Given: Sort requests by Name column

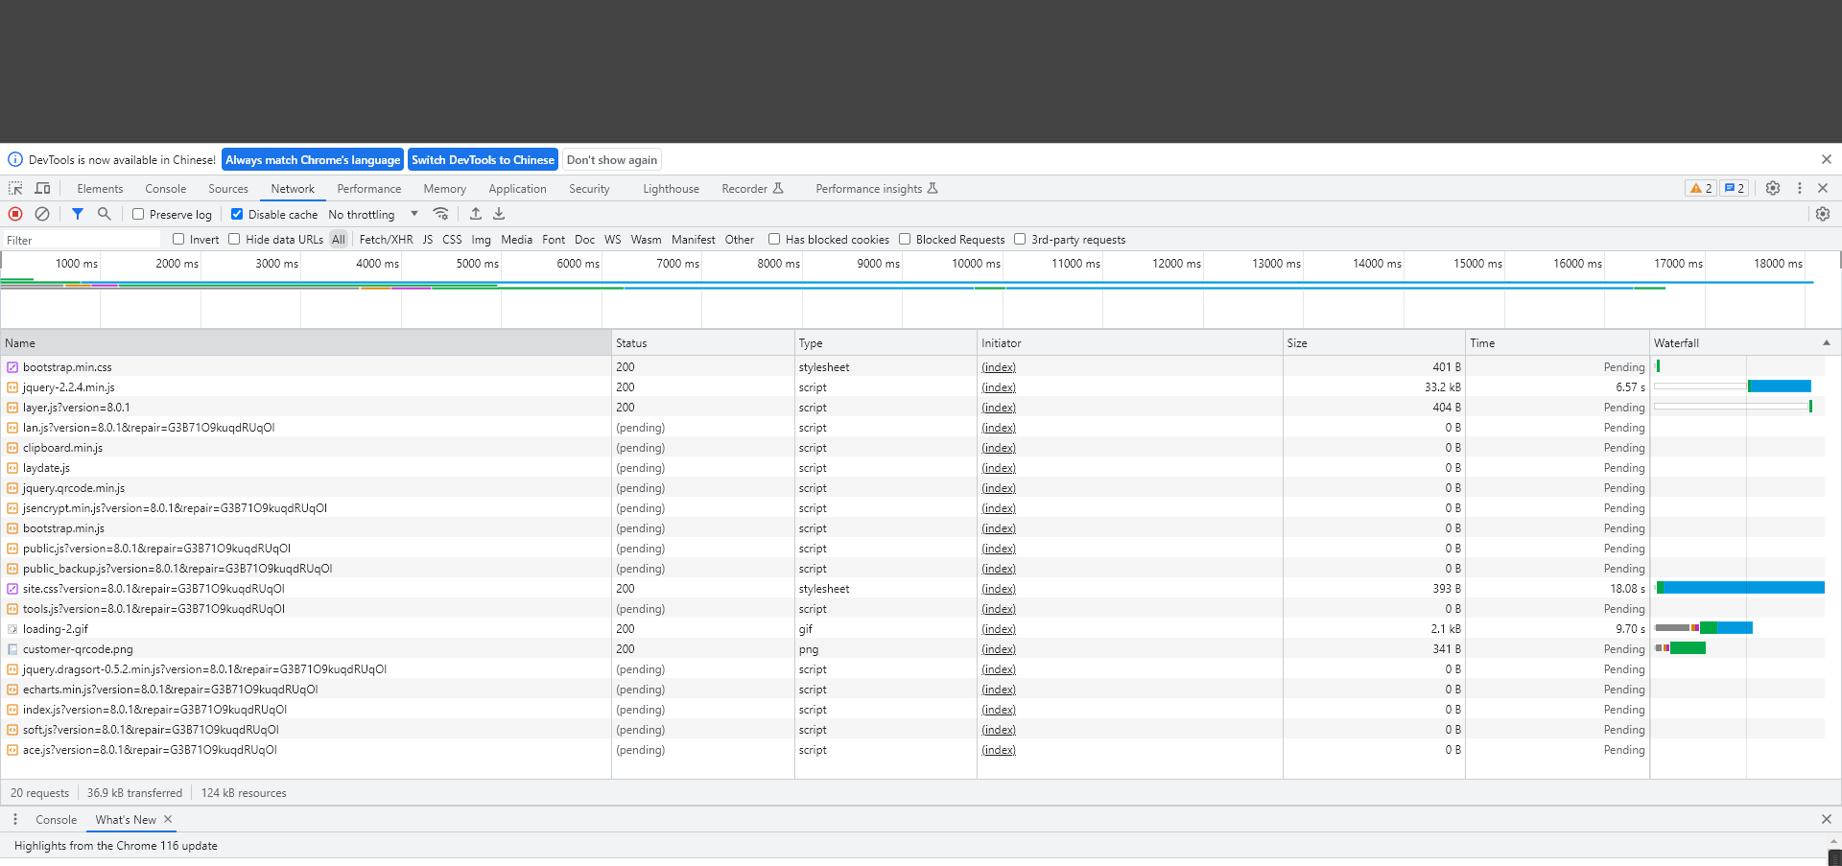Looking at the screenshot, I should 306,342.
